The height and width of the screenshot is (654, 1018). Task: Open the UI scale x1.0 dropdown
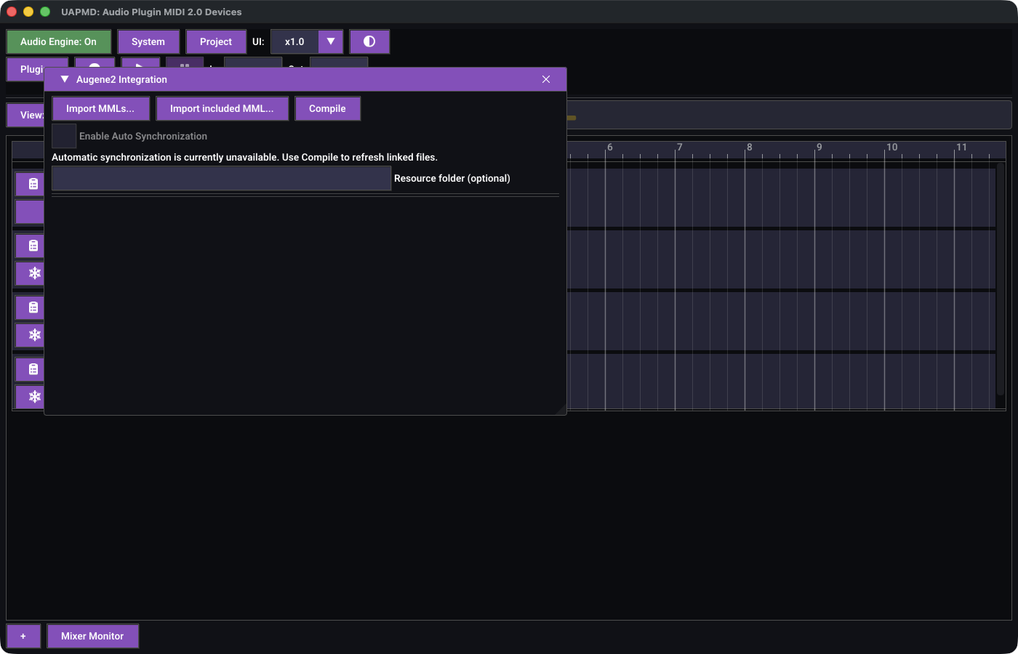pos(307,41)
